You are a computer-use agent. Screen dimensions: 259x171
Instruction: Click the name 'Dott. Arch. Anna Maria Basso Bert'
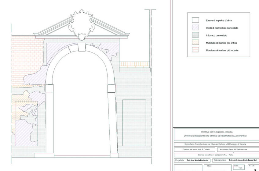tap(243, 160)
